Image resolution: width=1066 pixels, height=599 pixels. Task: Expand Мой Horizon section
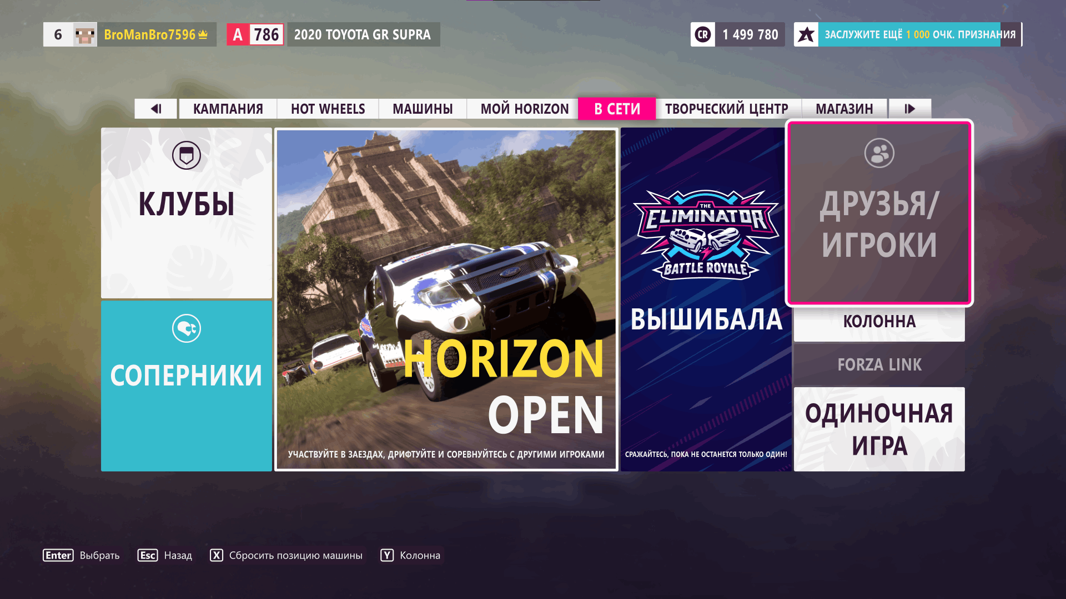click(x=524, y=108)
